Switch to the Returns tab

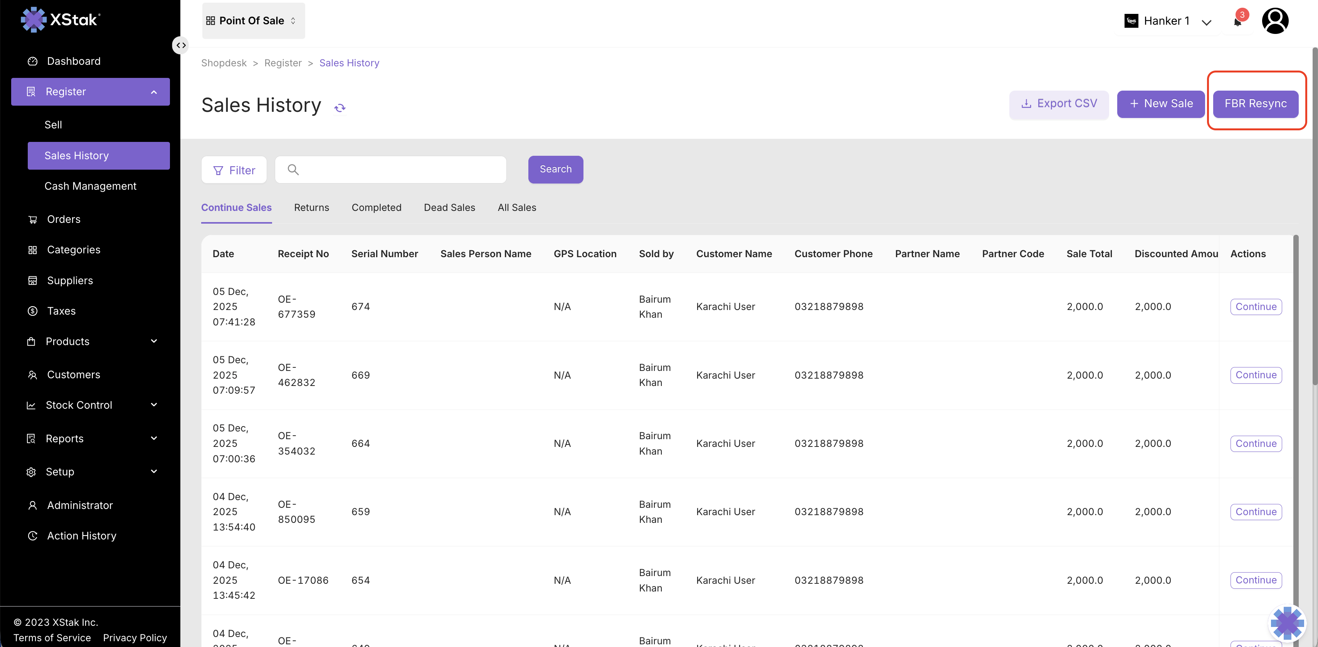pos(311,207)
